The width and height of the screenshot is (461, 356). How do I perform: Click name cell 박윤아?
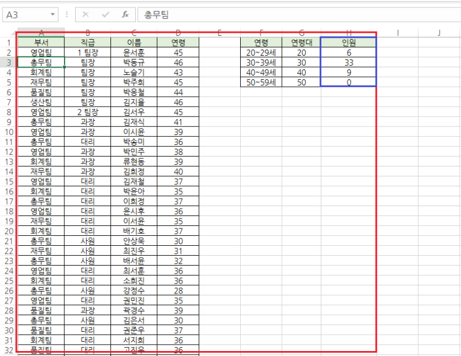point(134,191)
